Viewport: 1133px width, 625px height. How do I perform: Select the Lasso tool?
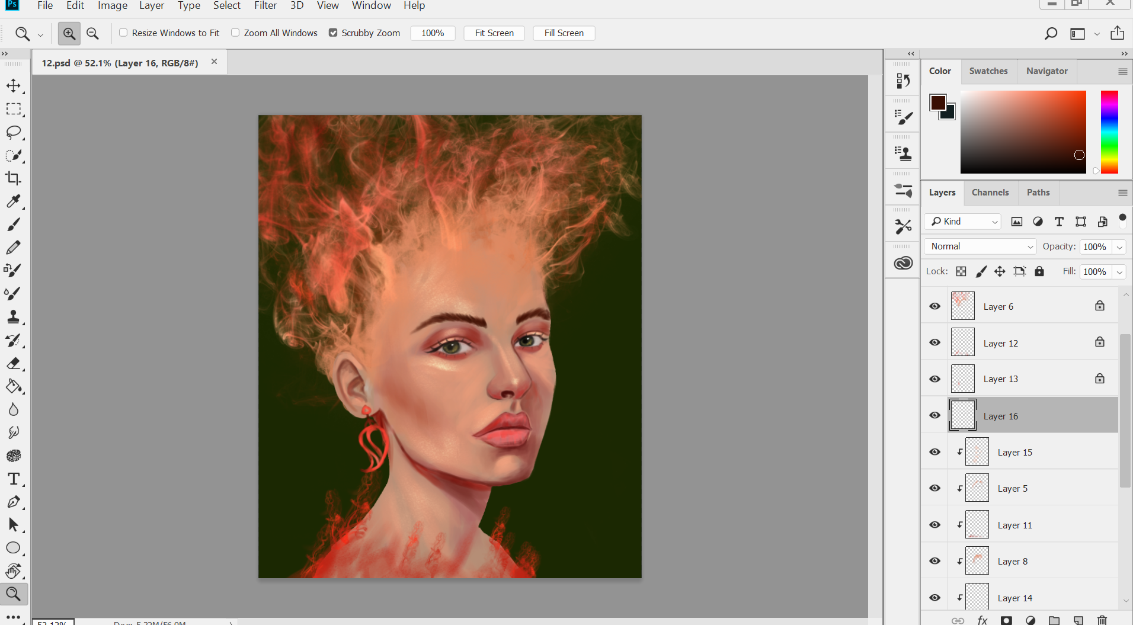(x=14, y=132)
